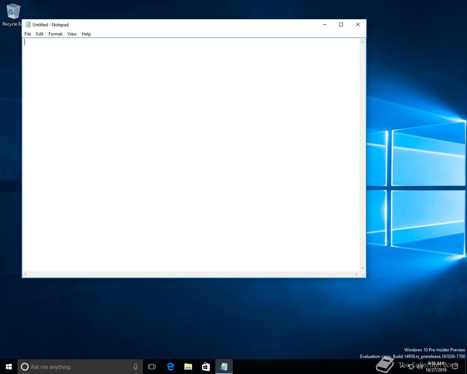Open the network tray icon
467x374 pixels.
click(411, 367)
